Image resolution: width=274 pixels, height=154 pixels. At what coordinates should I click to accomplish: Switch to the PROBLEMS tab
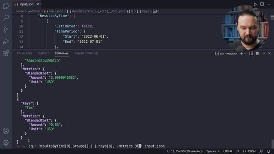click(24, 53)
